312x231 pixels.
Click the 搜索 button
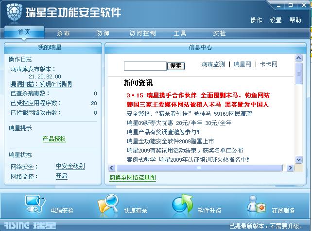click(x=176, y=66)
